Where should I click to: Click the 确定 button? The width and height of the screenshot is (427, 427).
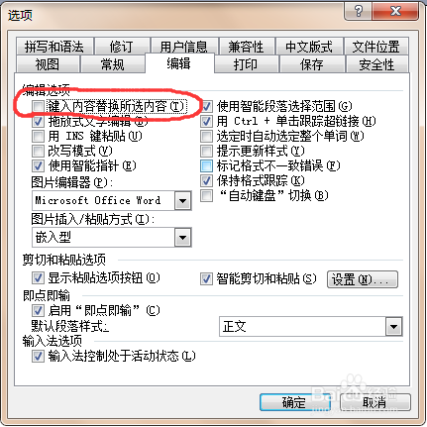(x=293, y=402)
